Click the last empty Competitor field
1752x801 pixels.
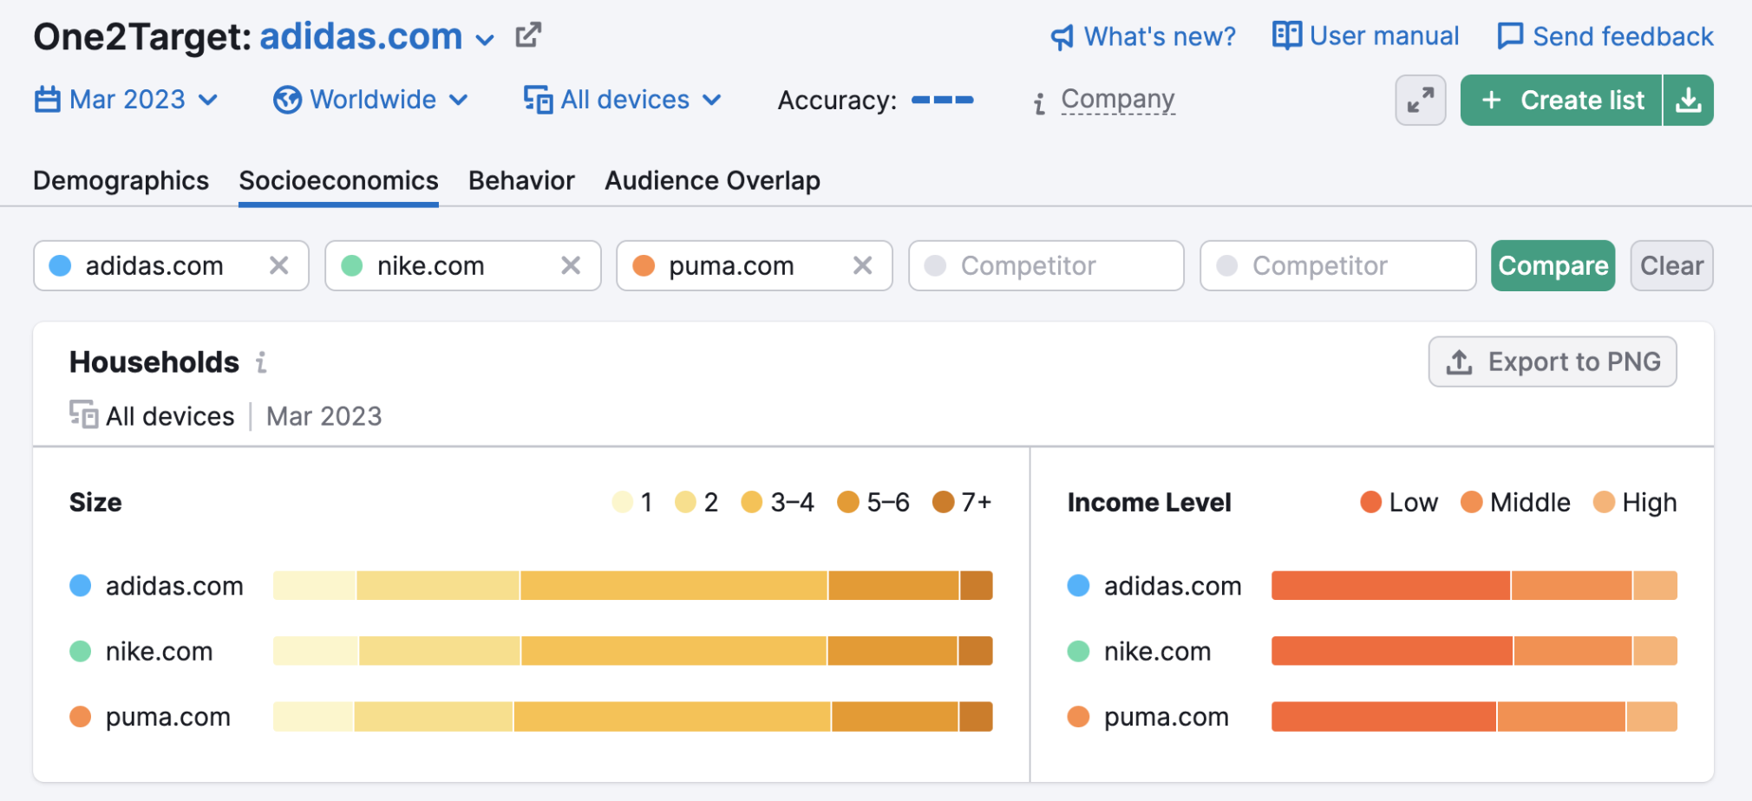point(1337,265)
